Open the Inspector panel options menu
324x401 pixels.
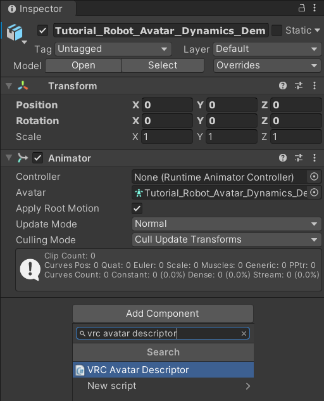click(x=315, y=8)
